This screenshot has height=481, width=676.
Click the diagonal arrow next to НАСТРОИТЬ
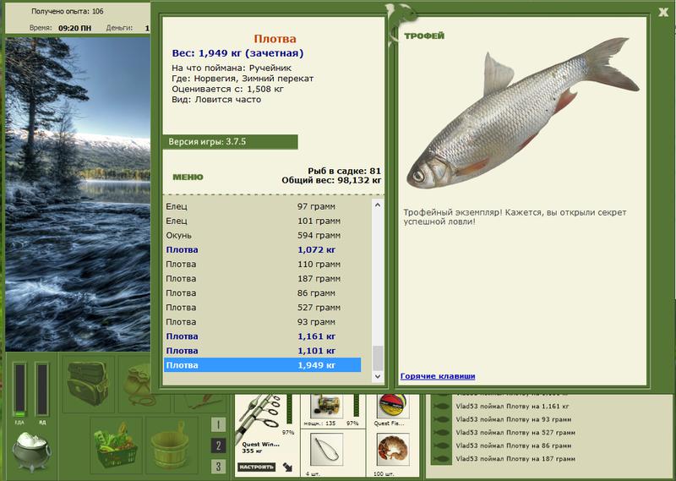tap(287, 467)
